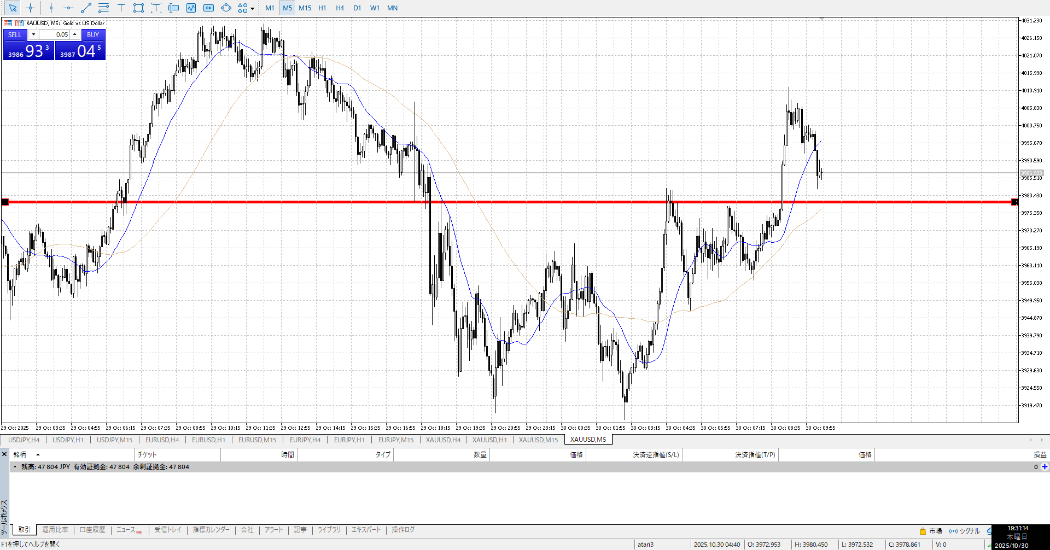Image resolution: width=1050 pixels, height=550 pixels.
Task: Select the horizontal line drawing tool
Action: pos(68,8)
